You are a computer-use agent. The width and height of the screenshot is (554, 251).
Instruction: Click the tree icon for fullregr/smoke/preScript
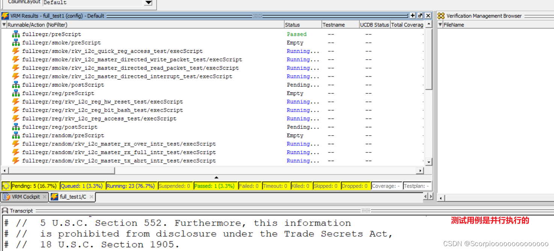click(x=16, y=43)
